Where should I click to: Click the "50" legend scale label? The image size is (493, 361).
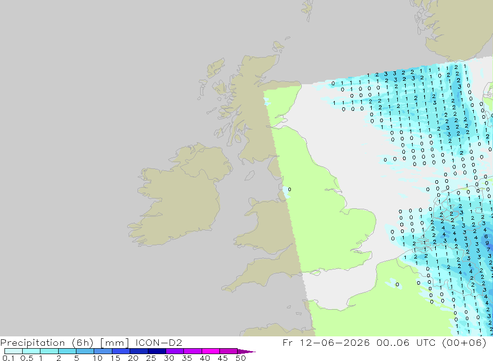(x=241, y=358)
